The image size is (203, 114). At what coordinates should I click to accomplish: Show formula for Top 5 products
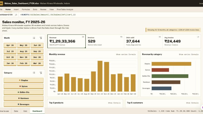click(x=114, y=103)
